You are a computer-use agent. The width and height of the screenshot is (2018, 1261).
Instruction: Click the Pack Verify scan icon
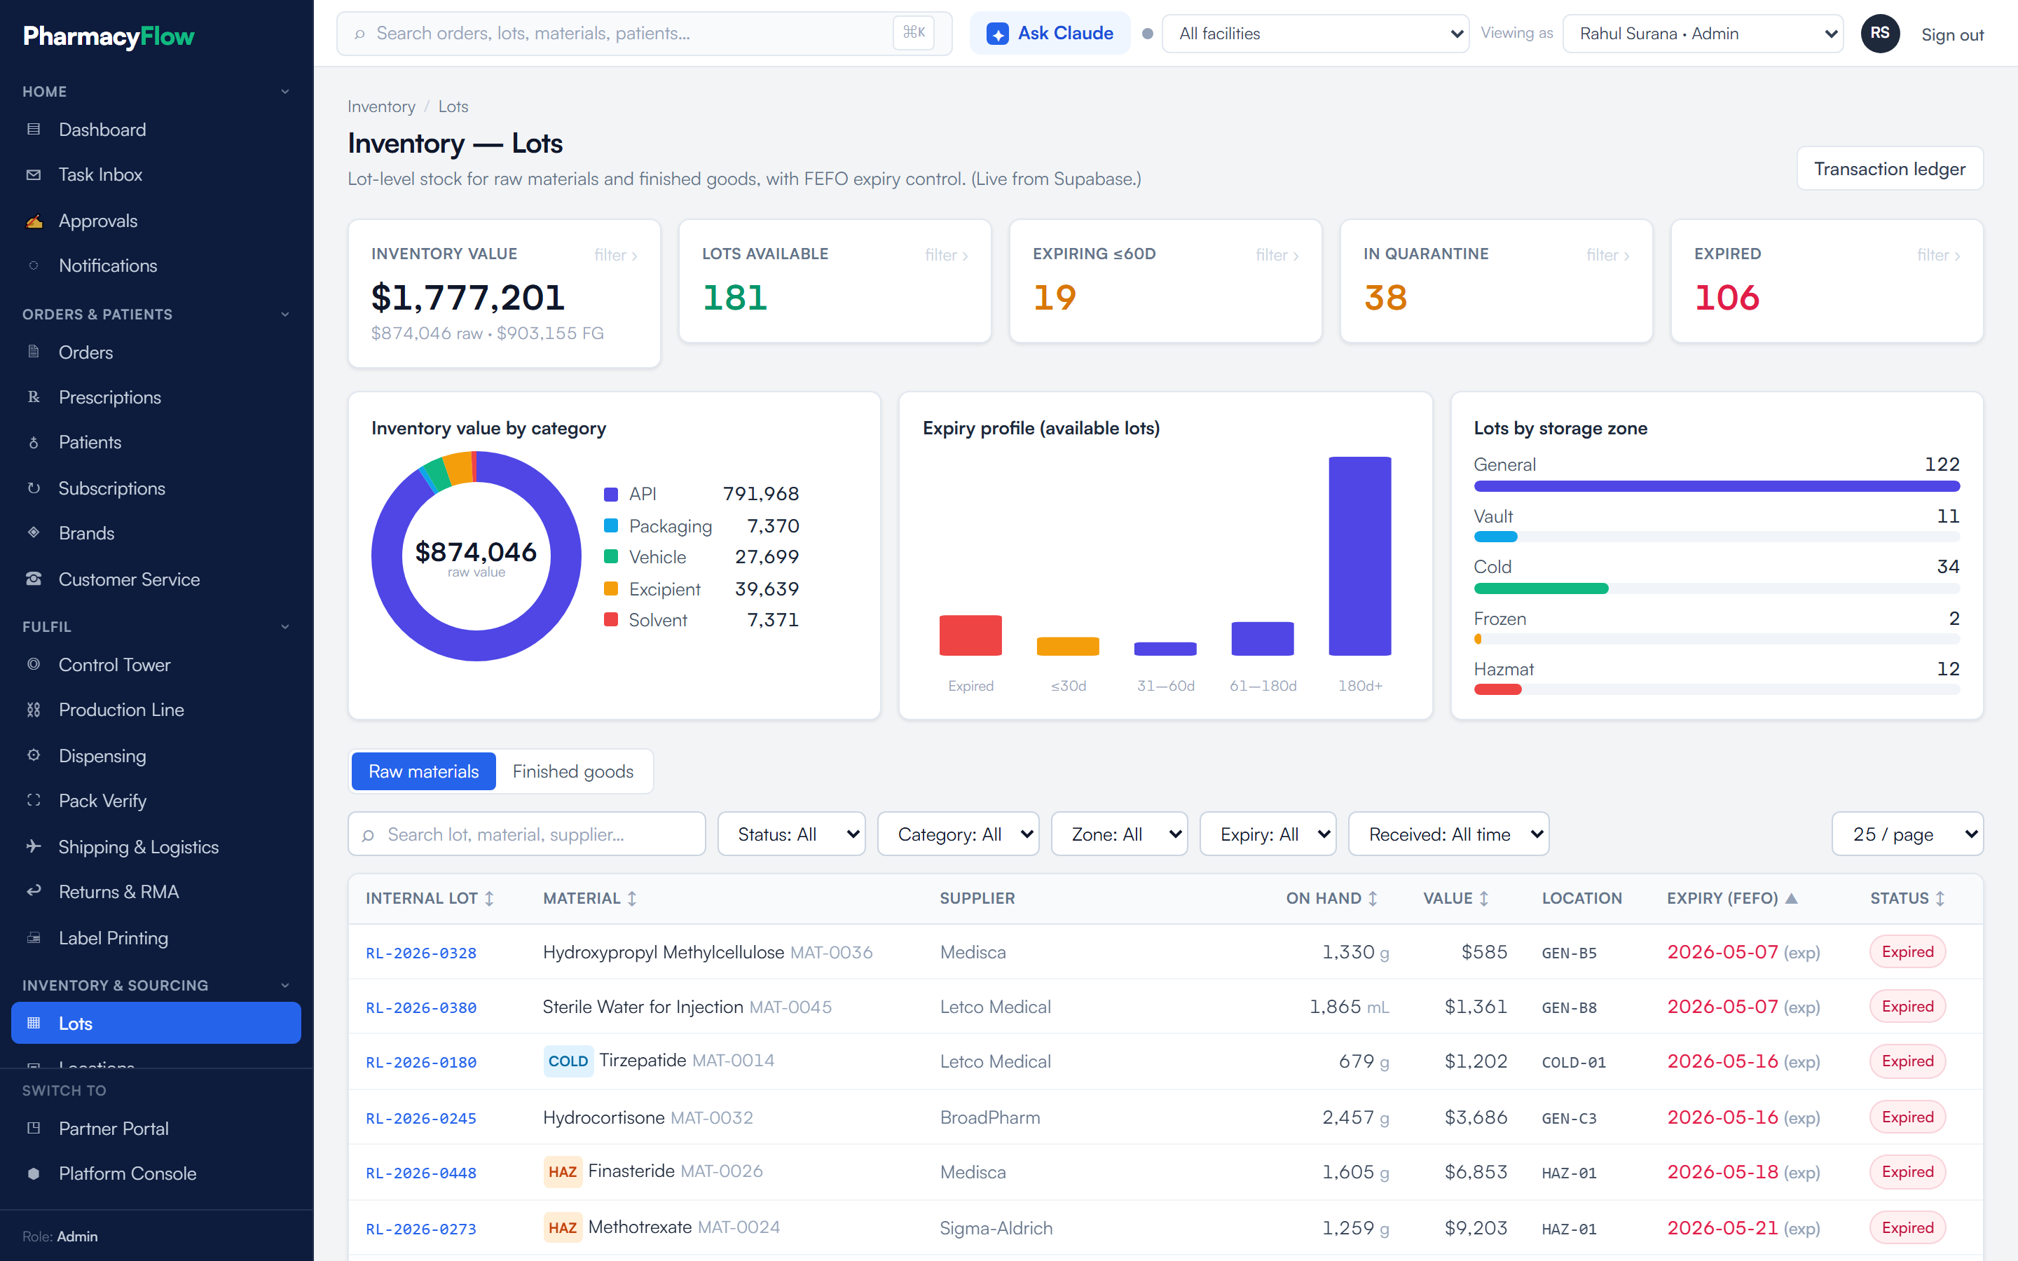(x=34, y=801)
